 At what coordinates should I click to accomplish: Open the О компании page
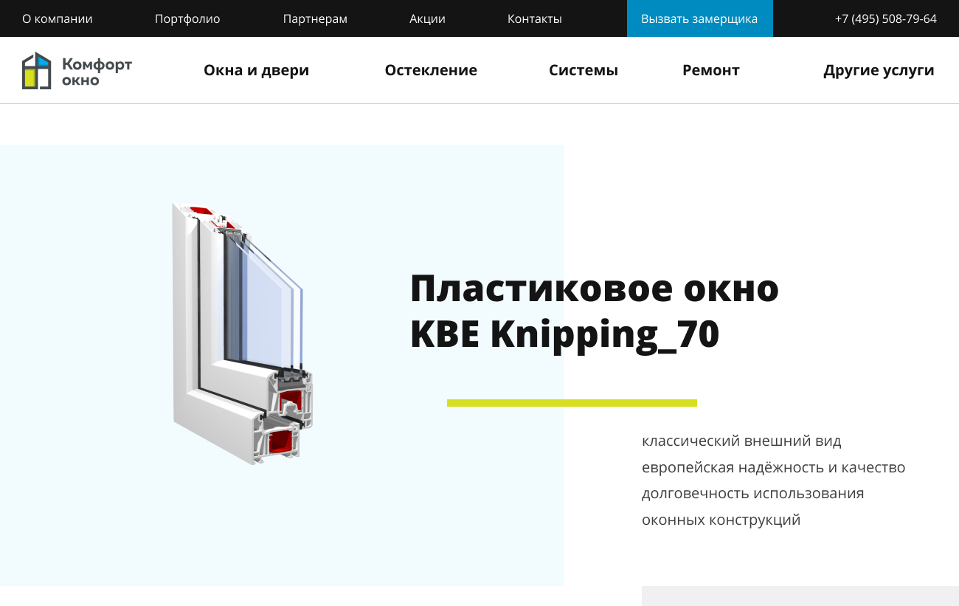point(58,18)
